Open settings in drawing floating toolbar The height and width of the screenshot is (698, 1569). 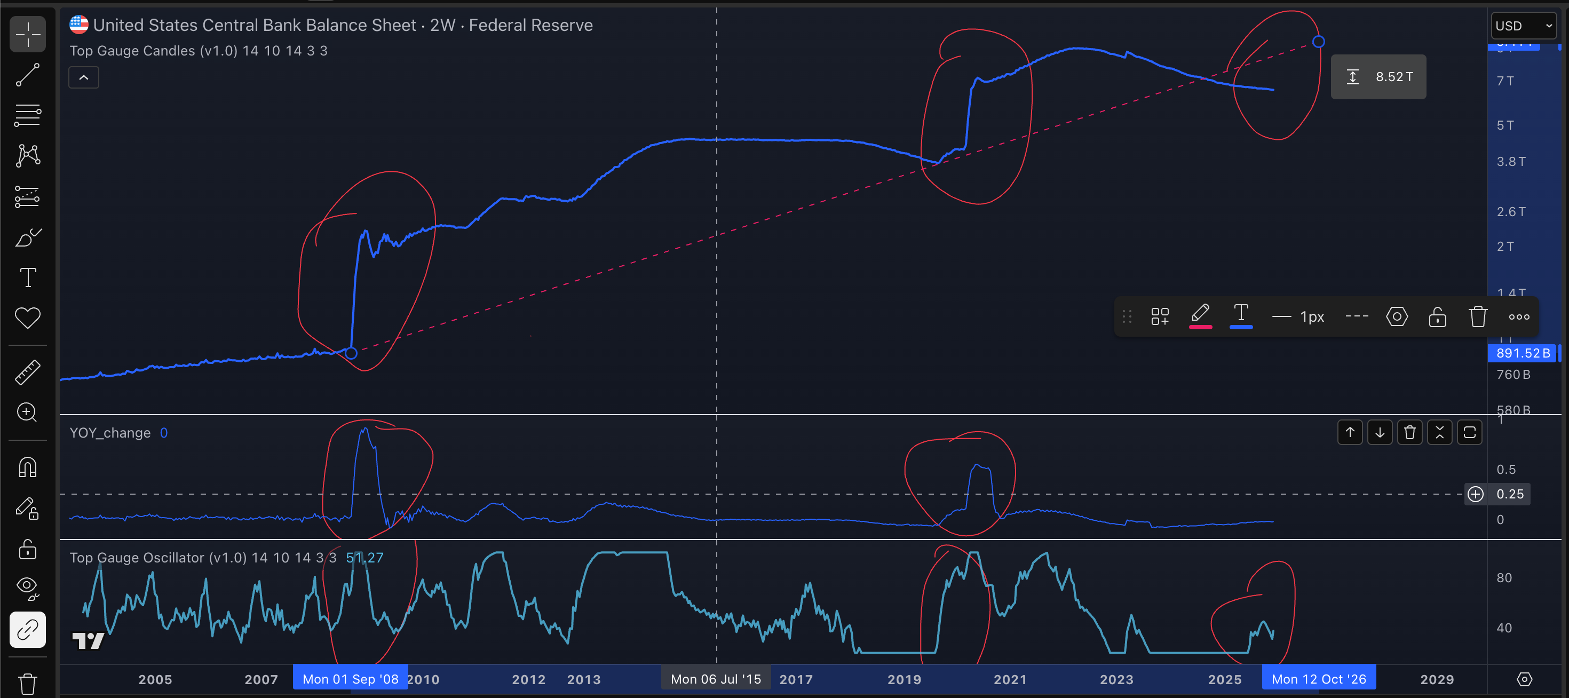pyautogui.click(x=1397, y=317)
